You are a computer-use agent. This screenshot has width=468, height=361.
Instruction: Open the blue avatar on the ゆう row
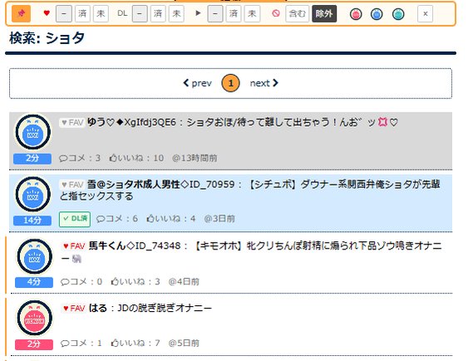[x=33, y=132]
